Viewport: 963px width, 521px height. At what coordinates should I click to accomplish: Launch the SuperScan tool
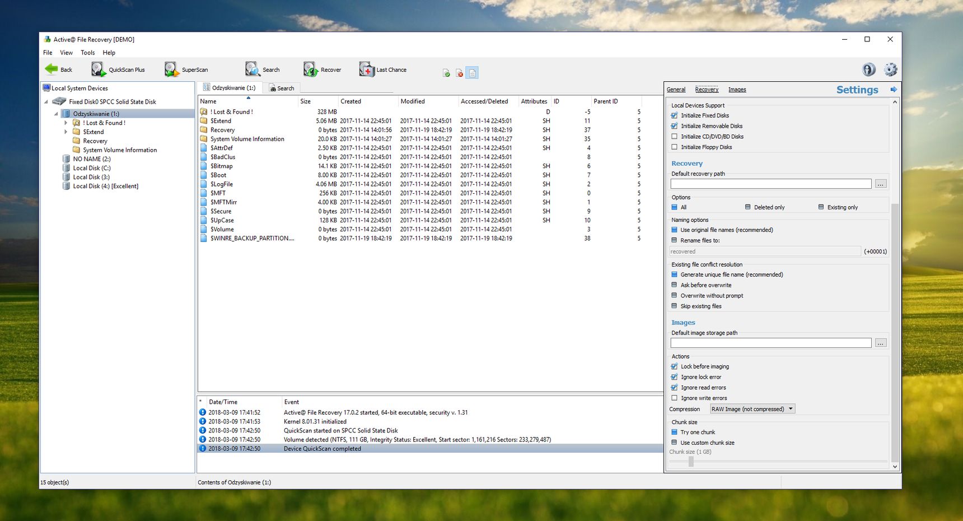point(186,69)
